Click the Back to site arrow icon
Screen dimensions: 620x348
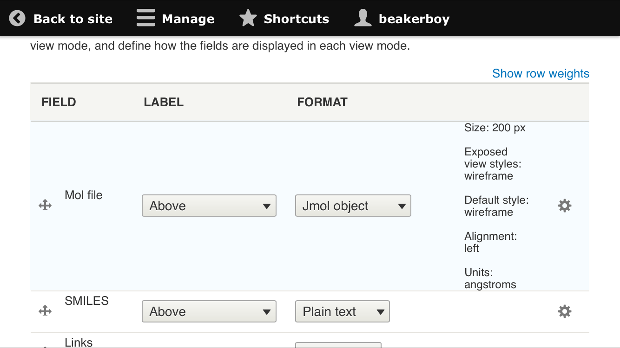17,19
